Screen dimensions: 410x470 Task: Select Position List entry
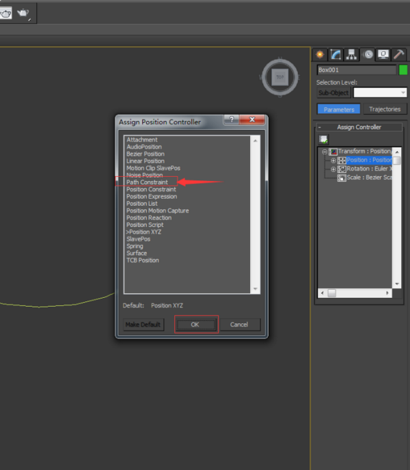coord(142,204)
